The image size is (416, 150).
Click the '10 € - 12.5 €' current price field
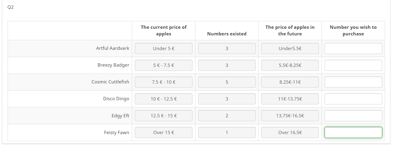pos(164,99)
